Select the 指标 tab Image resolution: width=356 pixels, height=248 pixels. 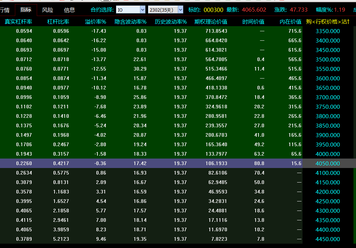26,10
